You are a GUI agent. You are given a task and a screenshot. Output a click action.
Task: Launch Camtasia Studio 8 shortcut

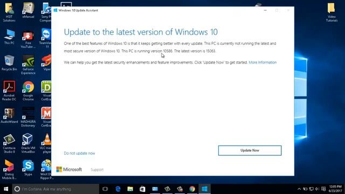point(9,143)
